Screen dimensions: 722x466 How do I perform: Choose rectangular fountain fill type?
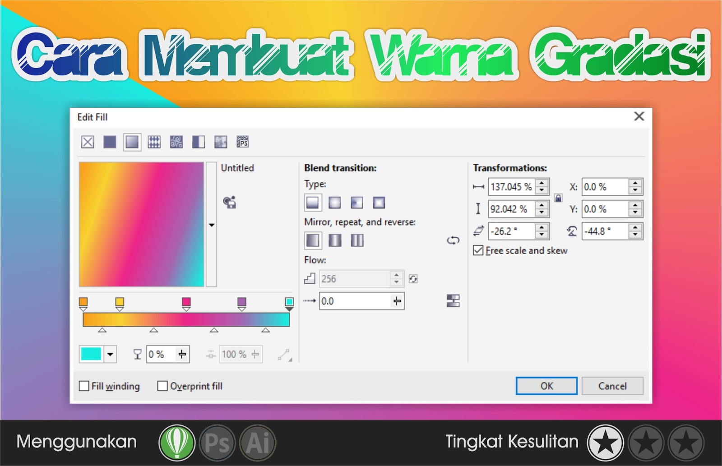tap(379, 203)
